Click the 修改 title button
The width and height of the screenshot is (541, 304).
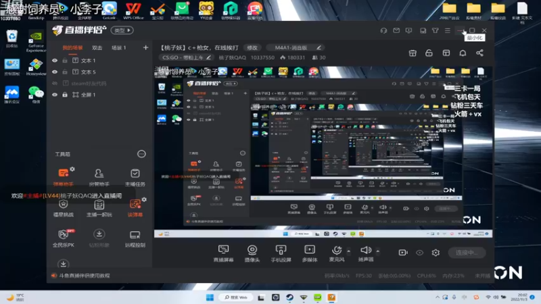tap(252, 47)
